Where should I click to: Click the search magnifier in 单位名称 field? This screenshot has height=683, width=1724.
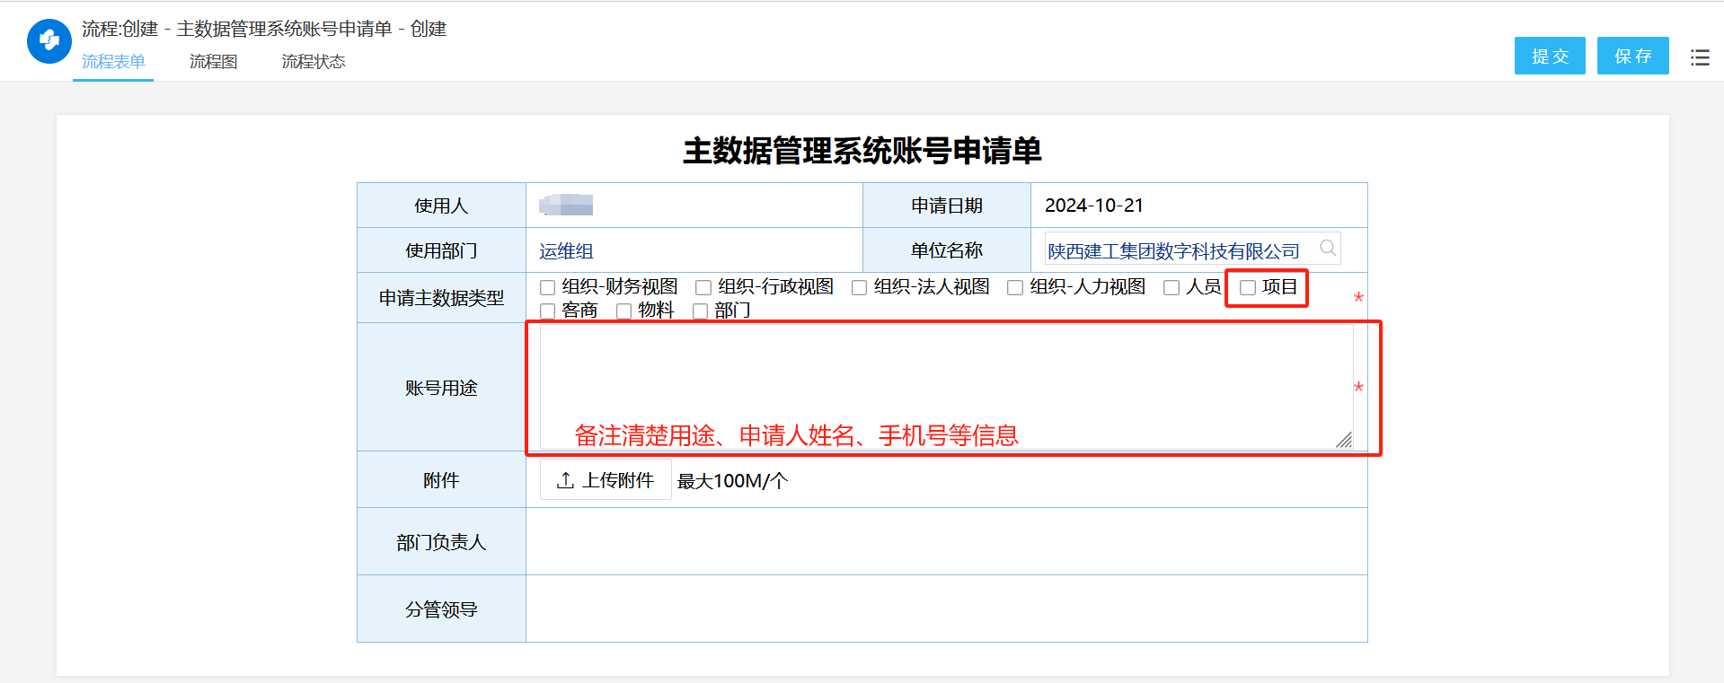click(1328, 249)
